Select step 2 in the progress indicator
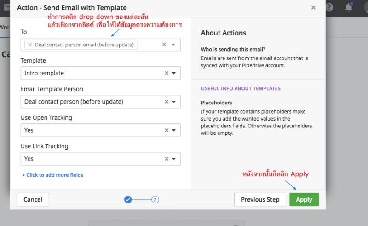The width and height of the screenshot is (368, 226). (155, 199)
